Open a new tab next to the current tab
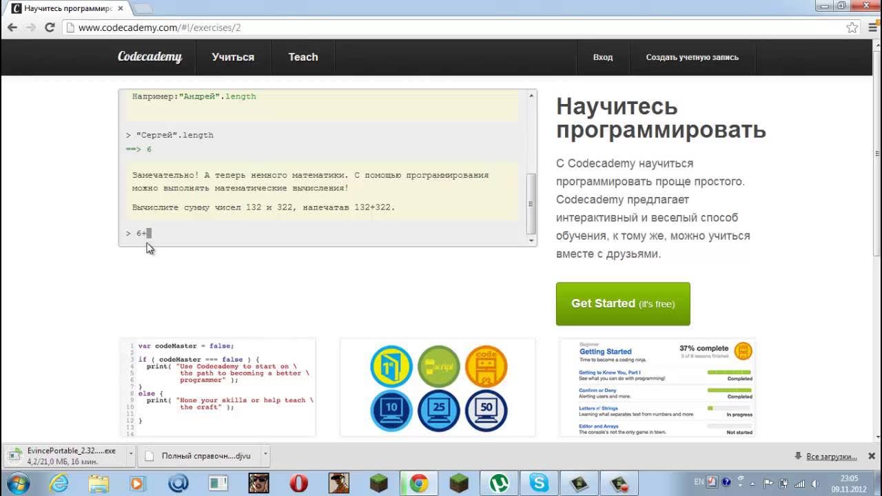This screenshot has width=882, height=496. (x=142, y=9)
